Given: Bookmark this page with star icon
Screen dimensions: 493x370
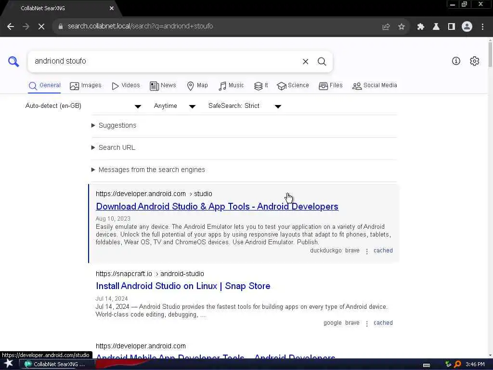Looking at the screenshot, I should 401,27.
